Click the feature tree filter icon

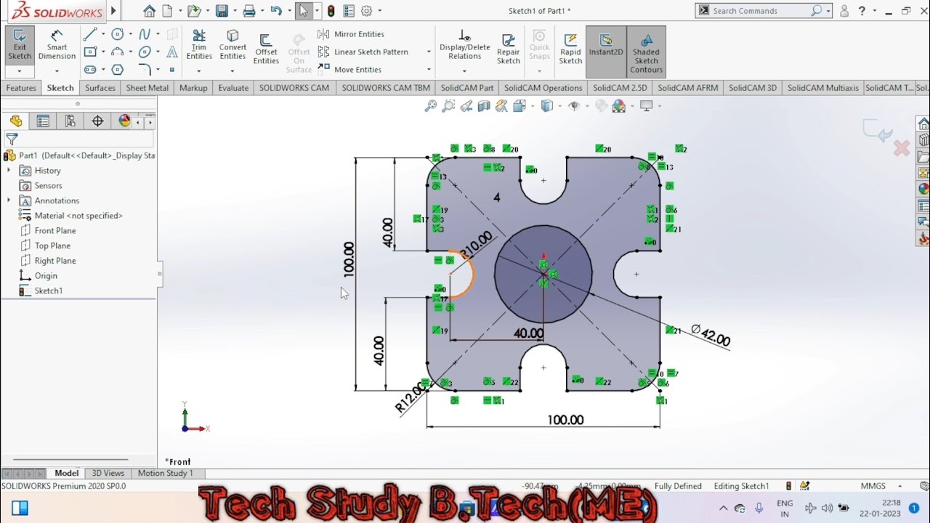(11, 138)
